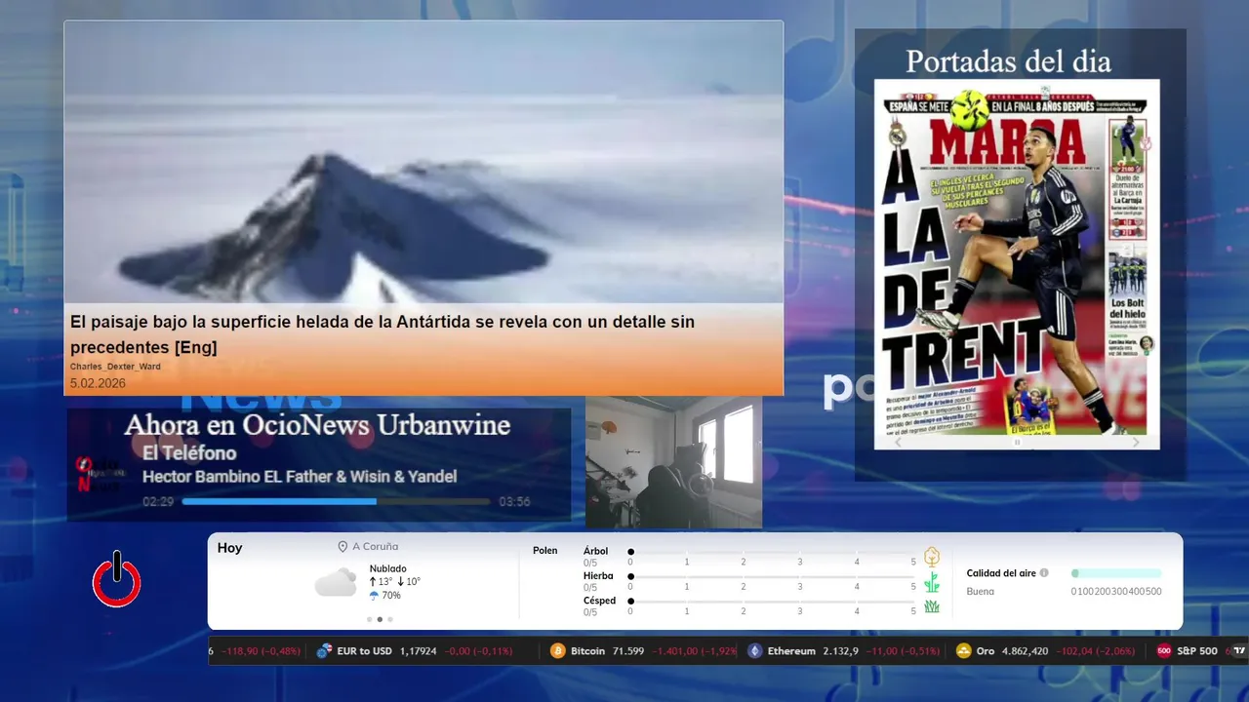Click Bitcoin price 71.599
This screenshot has width=1249, height=702.
point(627,651)
